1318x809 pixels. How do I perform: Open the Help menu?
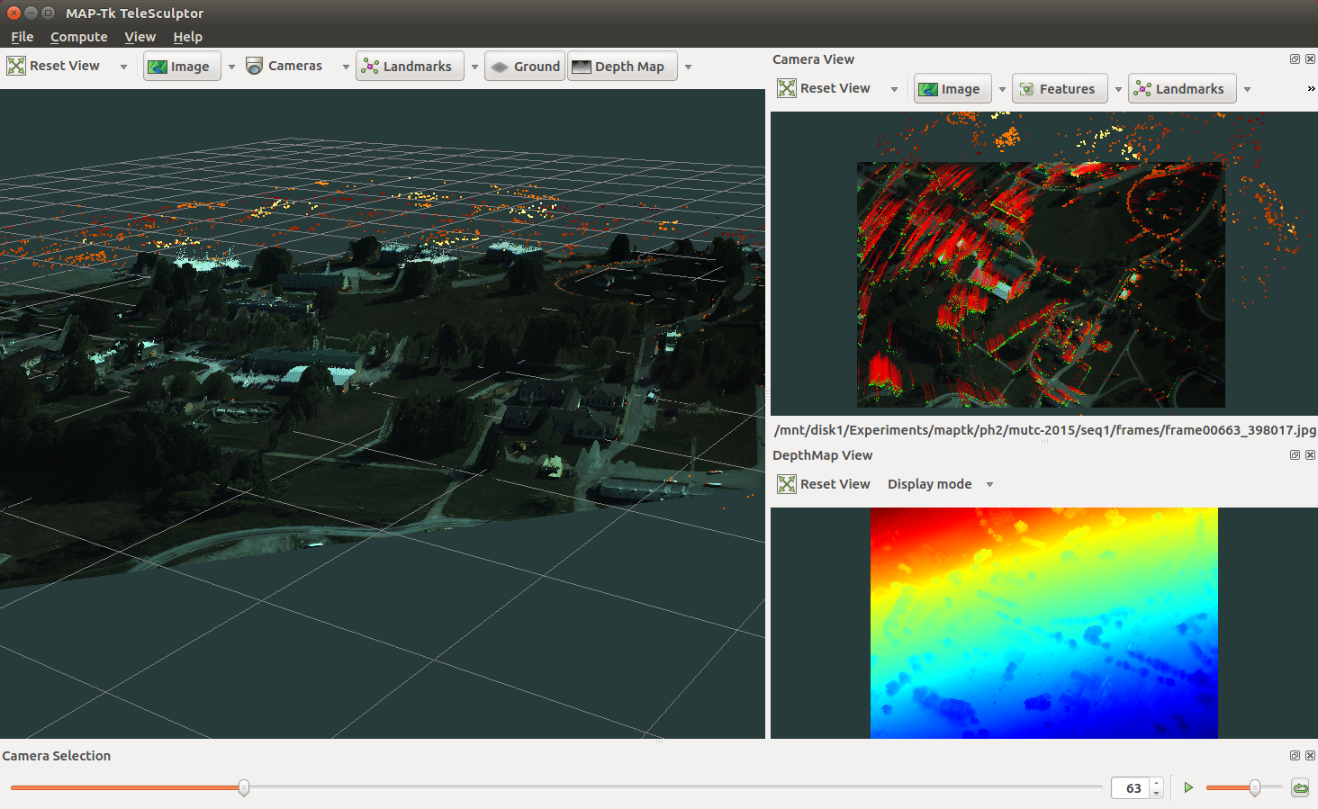[x=188, y=37]
